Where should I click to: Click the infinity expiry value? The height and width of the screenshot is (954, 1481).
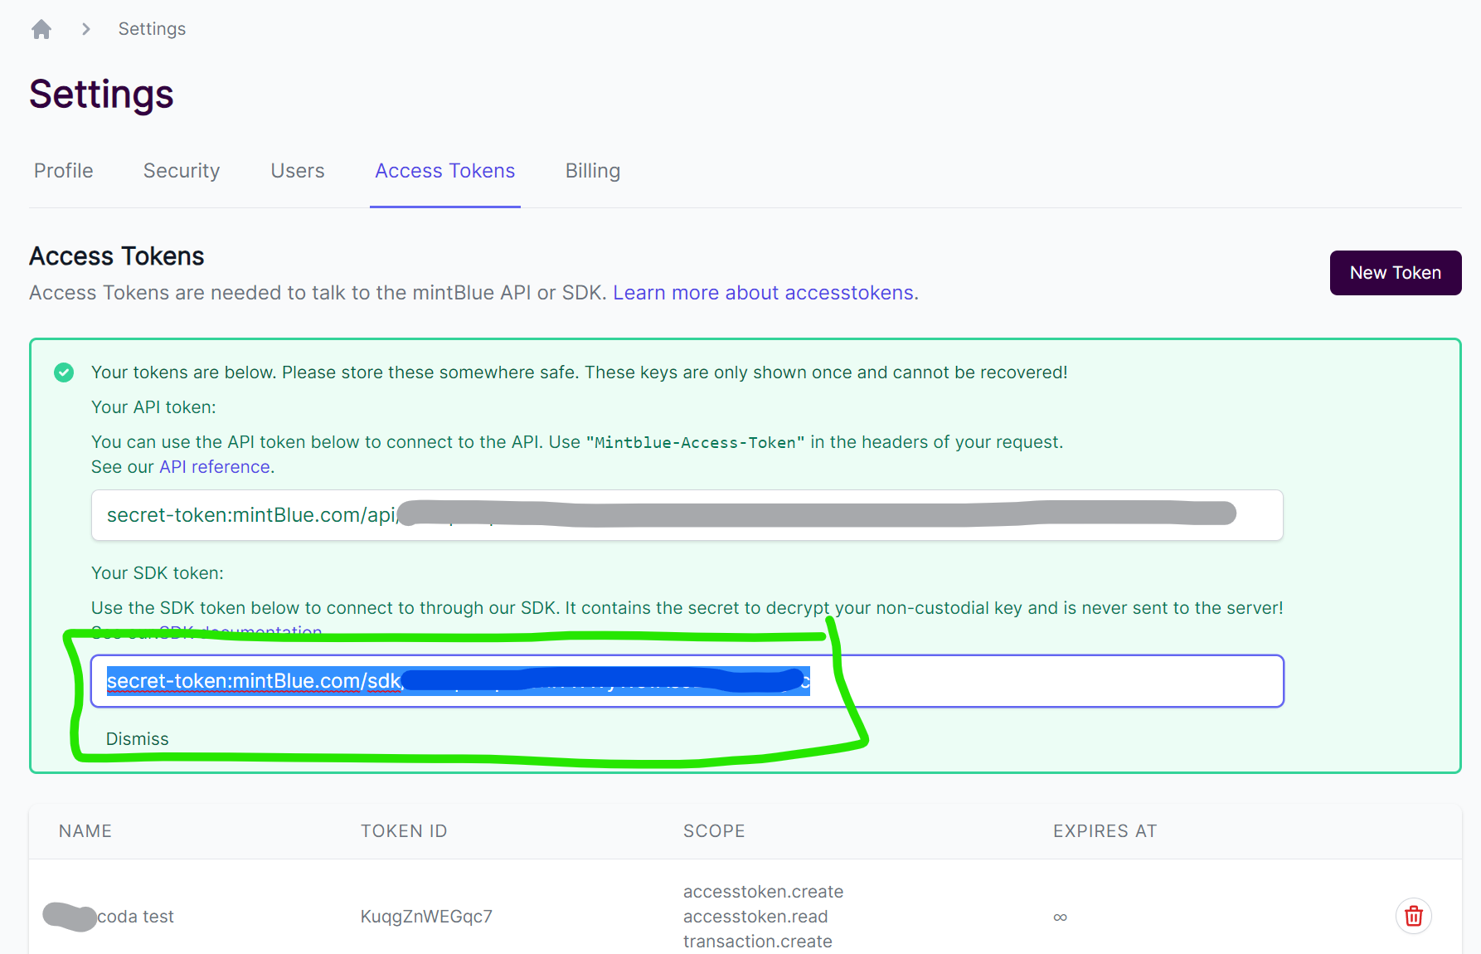point(1060,917)
